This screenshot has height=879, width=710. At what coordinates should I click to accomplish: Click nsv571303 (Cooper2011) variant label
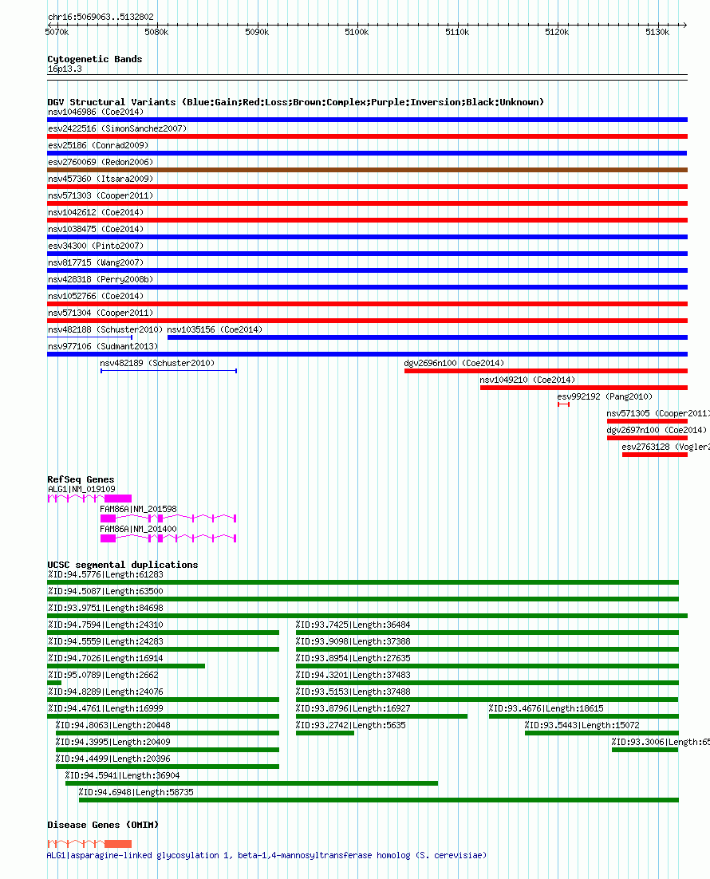[x=101, y=195]
